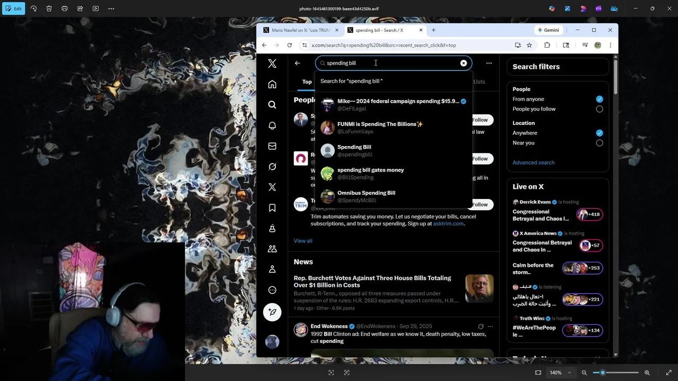Click zoom out magnifier in Photos
Viewport: 678px width, 381px height.
584,373
